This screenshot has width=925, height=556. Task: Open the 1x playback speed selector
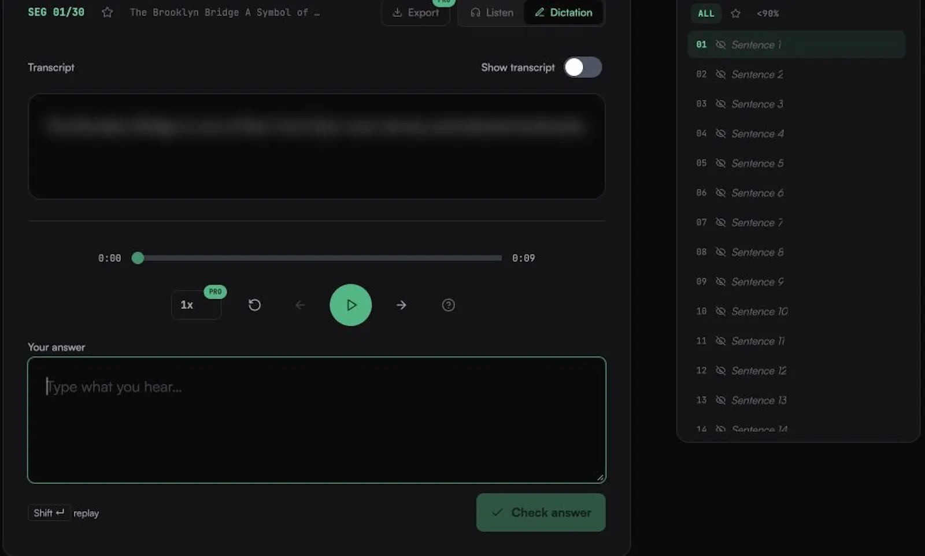[196, 305]
